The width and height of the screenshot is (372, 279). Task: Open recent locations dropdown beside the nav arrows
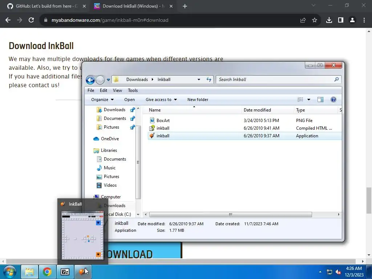(x=108, y=80)
